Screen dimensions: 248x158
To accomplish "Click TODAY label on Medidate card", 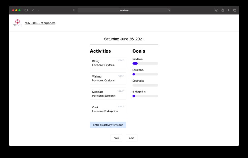I will [x=121, y=91].
